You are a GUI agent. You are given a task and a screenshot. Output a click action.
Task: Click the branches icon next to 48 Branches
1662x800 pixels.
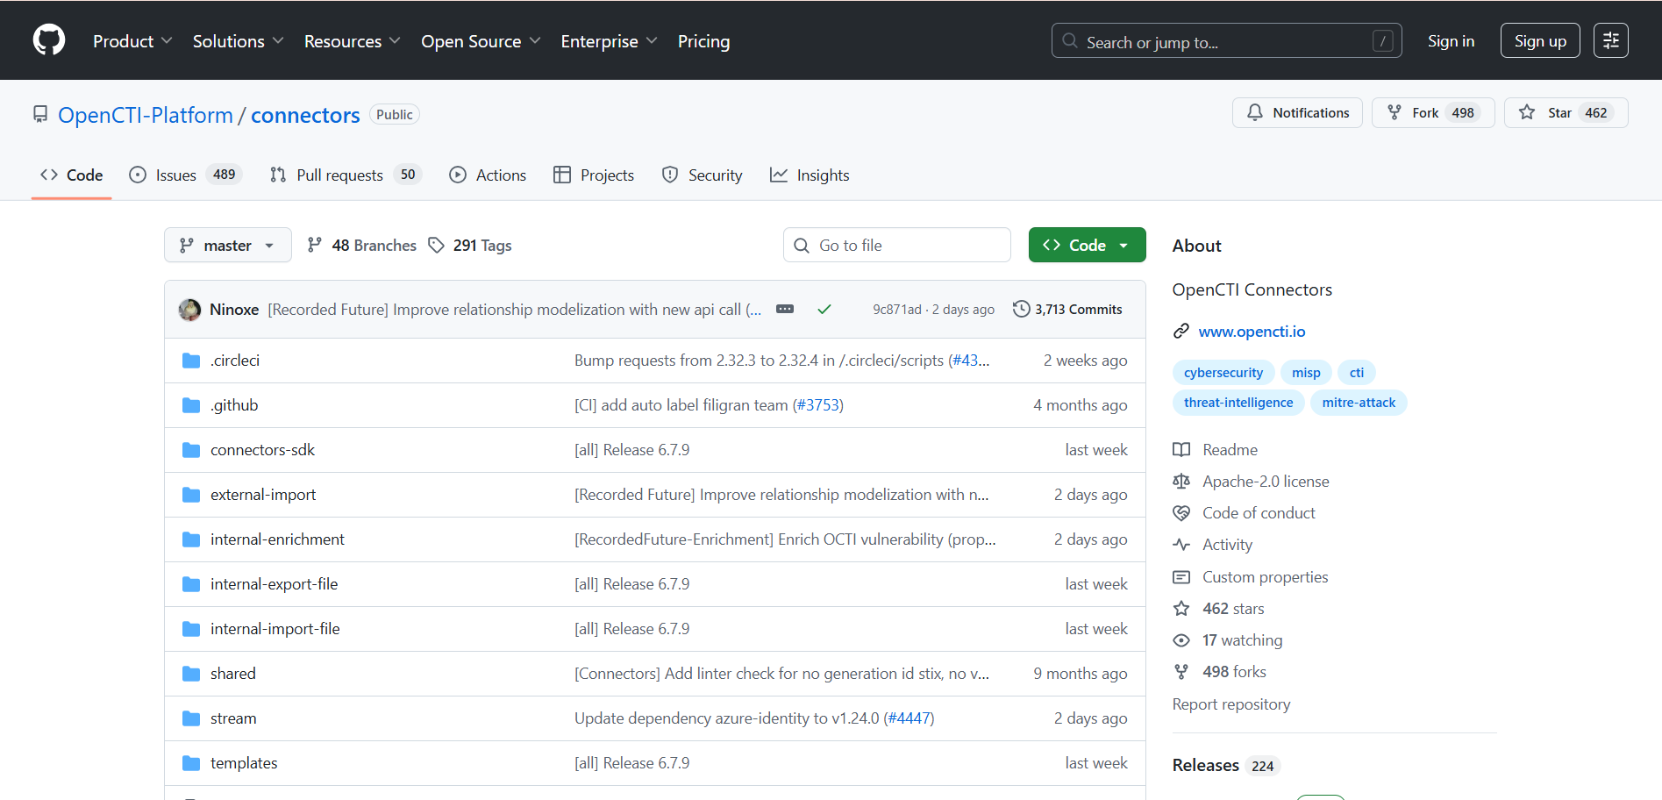click(x=315, y=245)
